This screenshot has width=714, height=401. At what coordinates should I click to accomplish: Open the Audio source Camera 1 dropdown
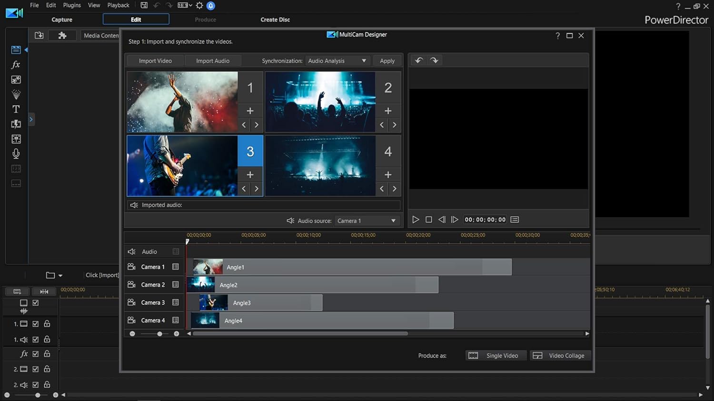click(367, 220)
